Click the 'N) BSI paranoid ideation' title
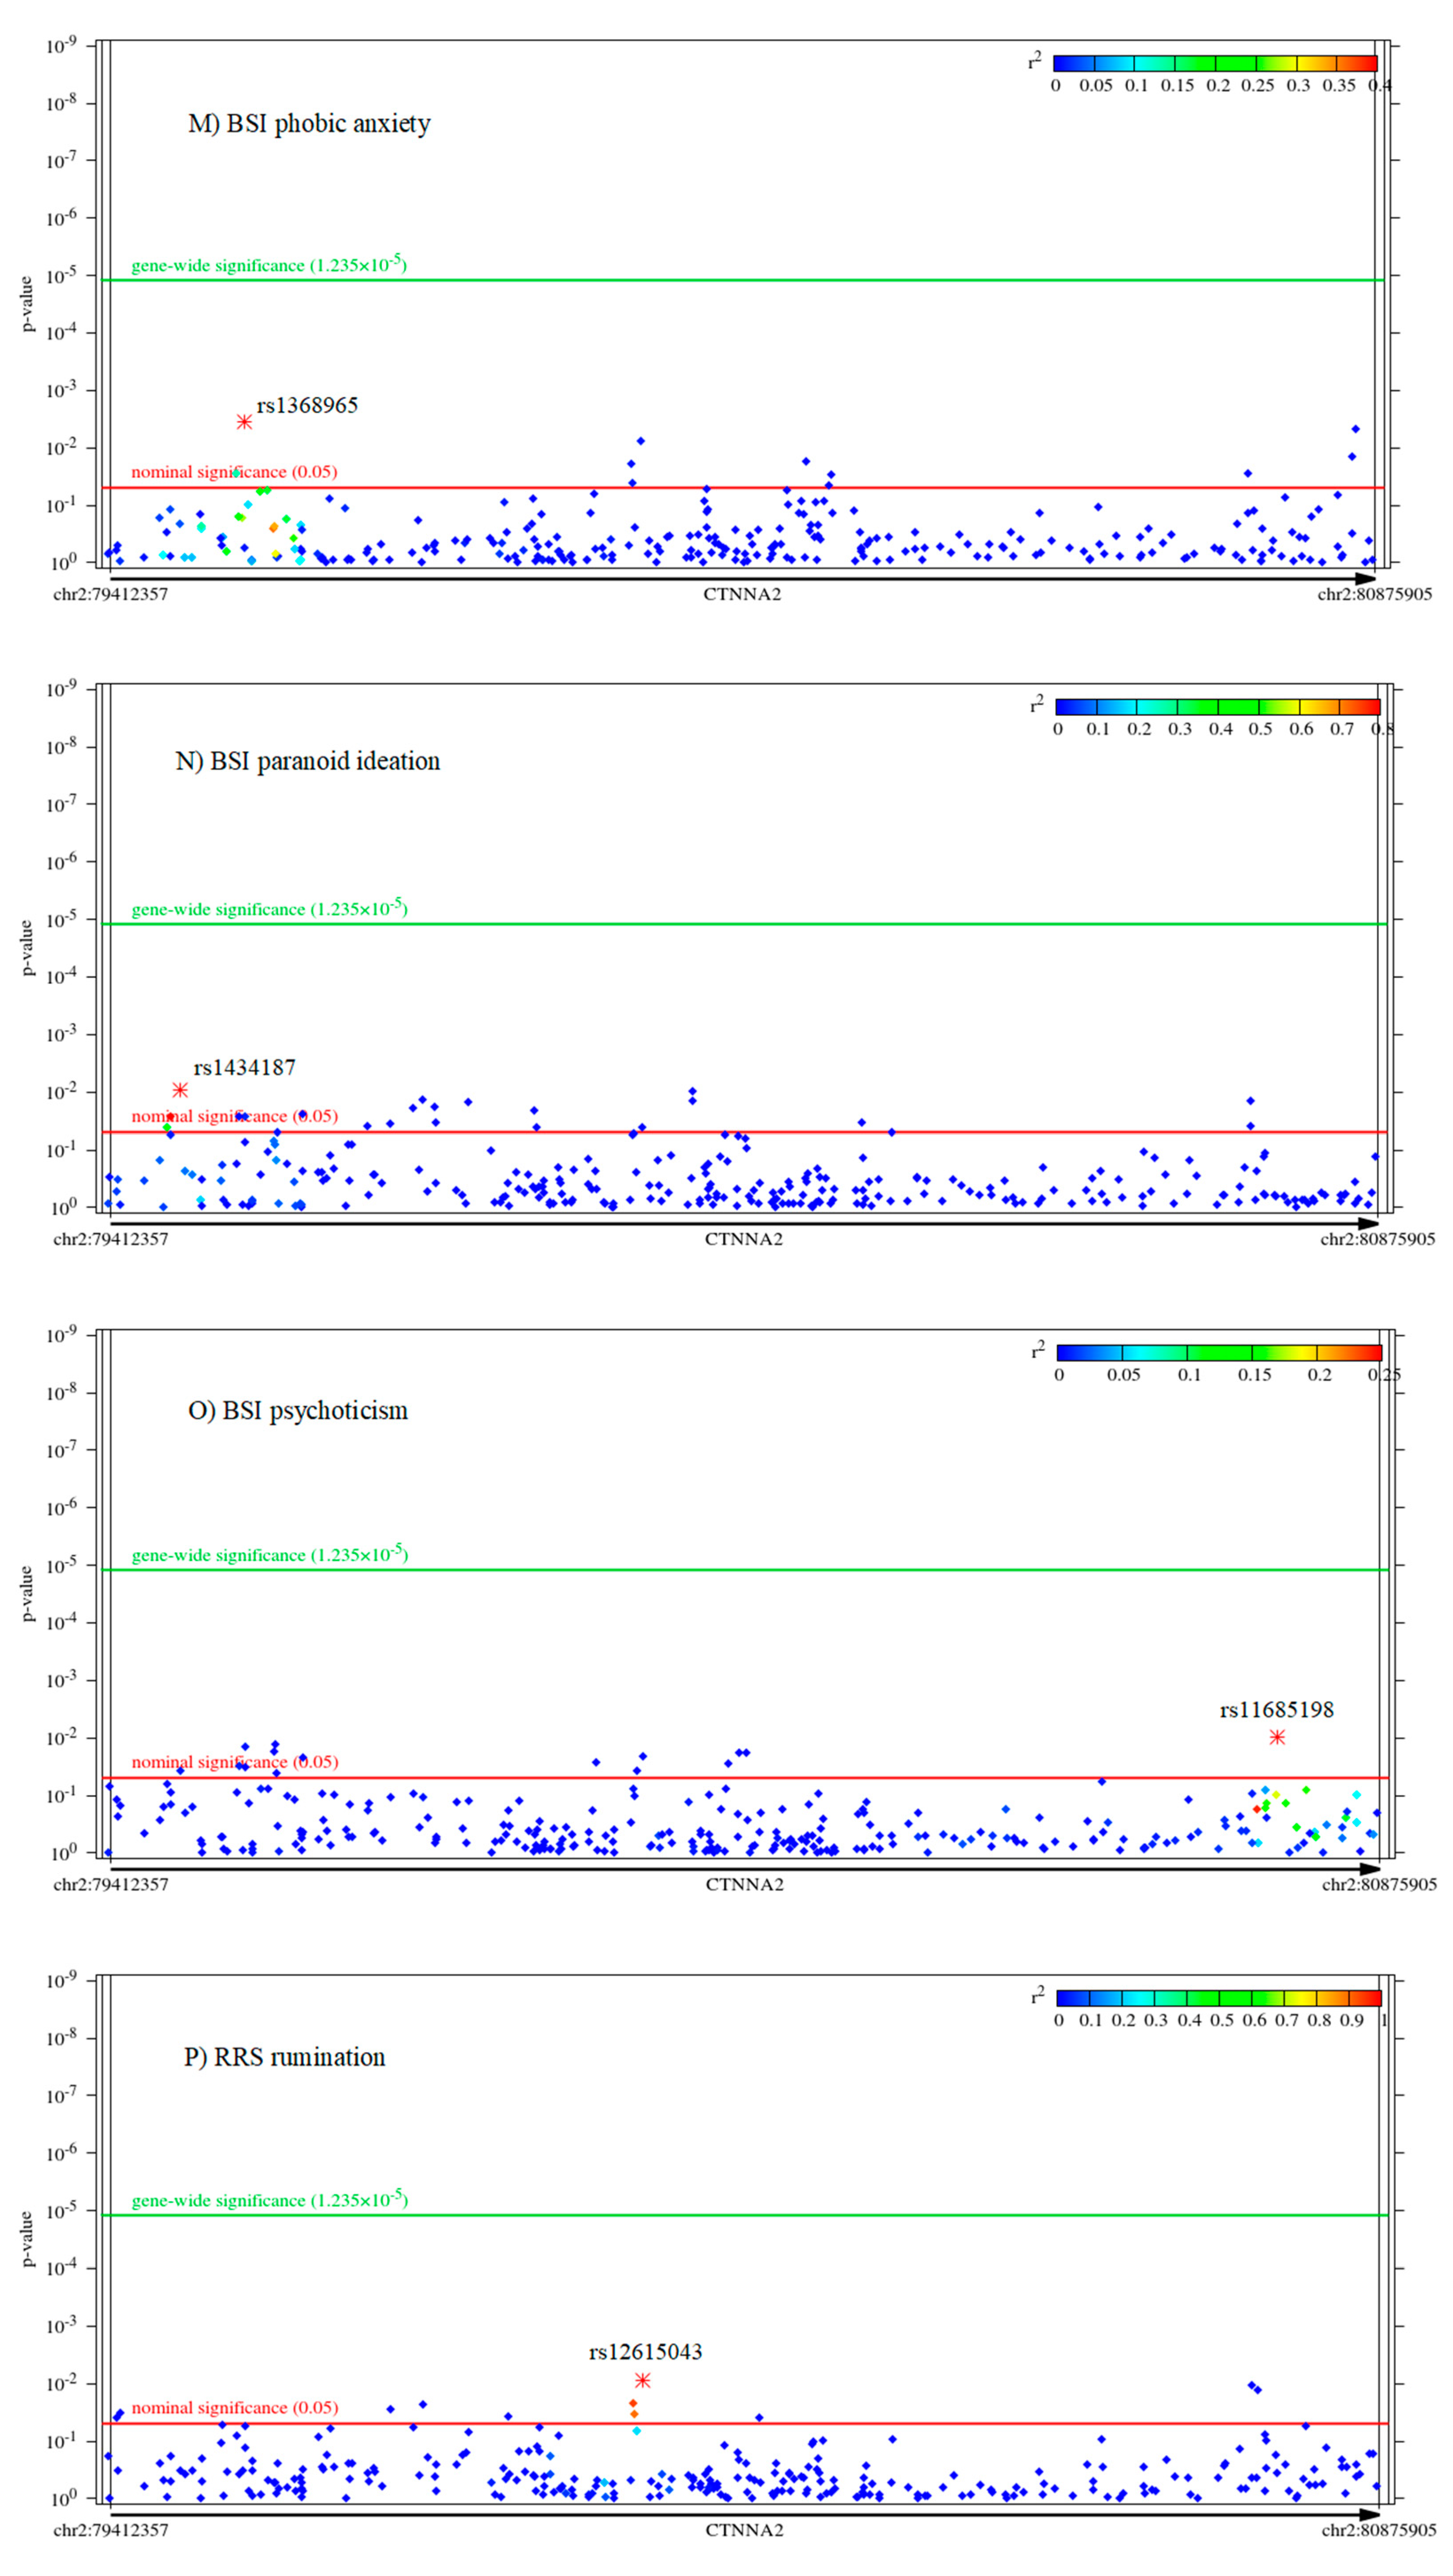1453x2576 pixels. tap(307, 761)
